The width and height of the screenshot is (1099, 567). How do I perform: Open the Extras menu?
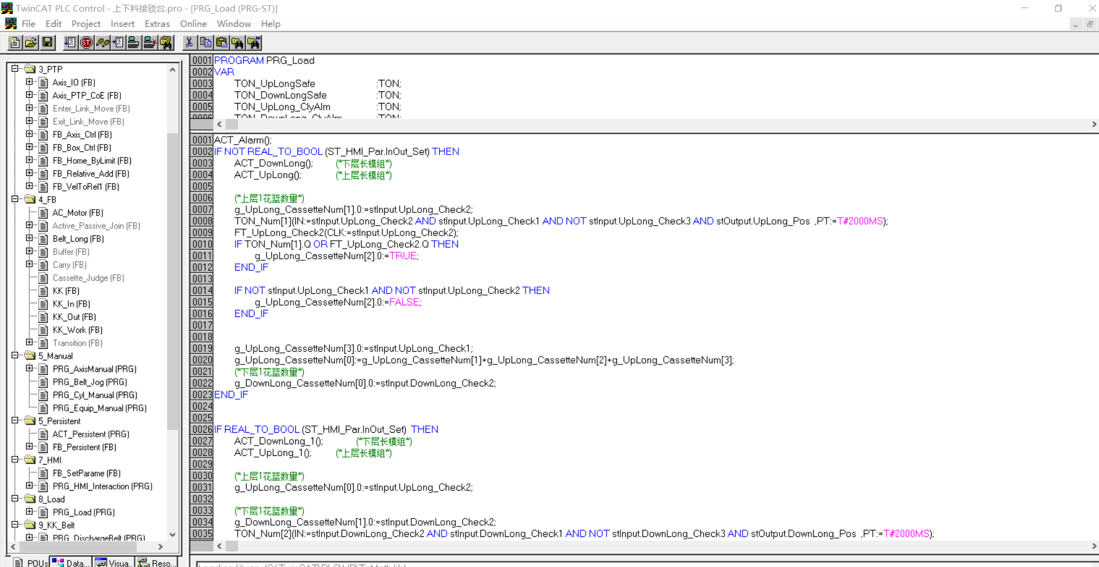pos(157,24)
